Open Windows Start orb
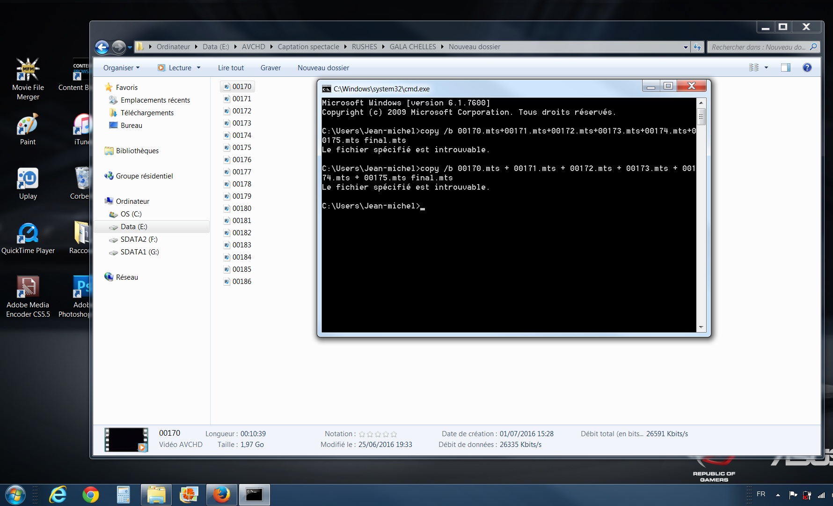The width and height of the screenshot is (833, 506). (x=15, y=495)
